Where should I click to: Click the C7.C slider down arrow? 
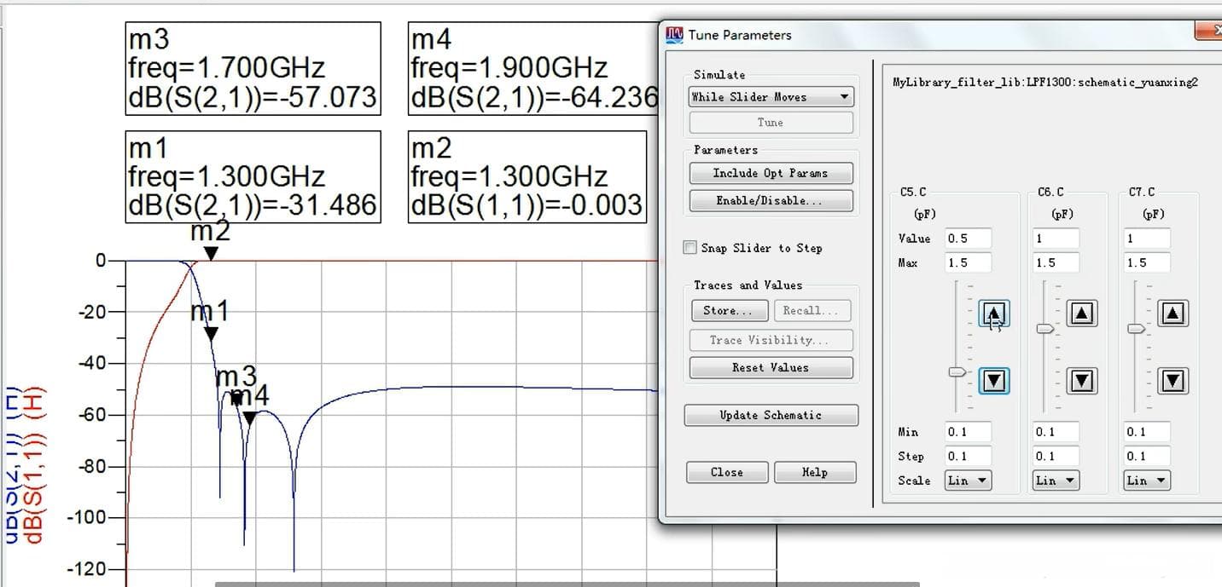click(x=1173, y=380)
